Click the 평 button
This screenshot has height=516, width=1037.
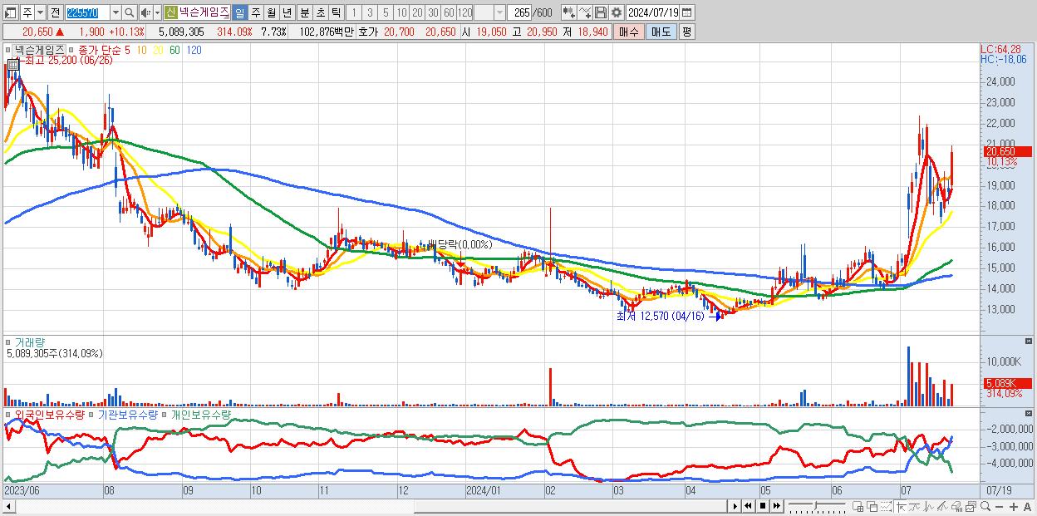pos(686,32)
